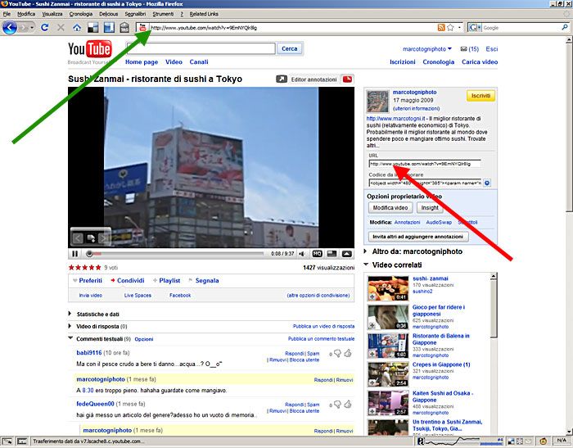Open sushi-zanmai related video thumbnail
This screenshot has height=448, width=573.
click(388, 288)
